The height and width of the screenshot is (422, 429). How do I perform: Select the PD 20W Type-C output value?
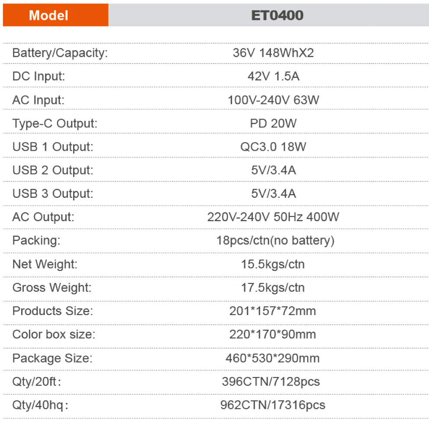click(x=273, y=123)
